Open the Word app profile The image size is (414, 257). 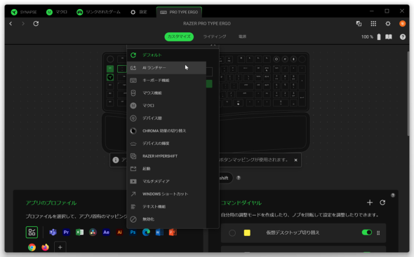pyautogui.click(x=159, y=232)
